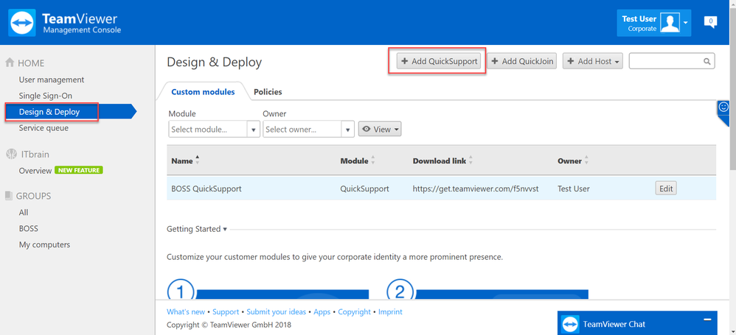Sort table by Download link arrows

(471, 161)
